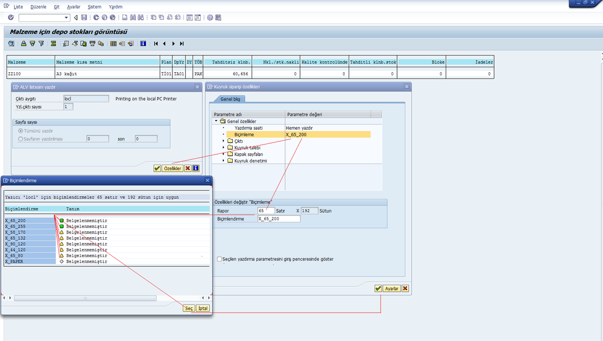
Task: Click the green Enter checkmark in the main toolbar
Action: tap(11, 17)
